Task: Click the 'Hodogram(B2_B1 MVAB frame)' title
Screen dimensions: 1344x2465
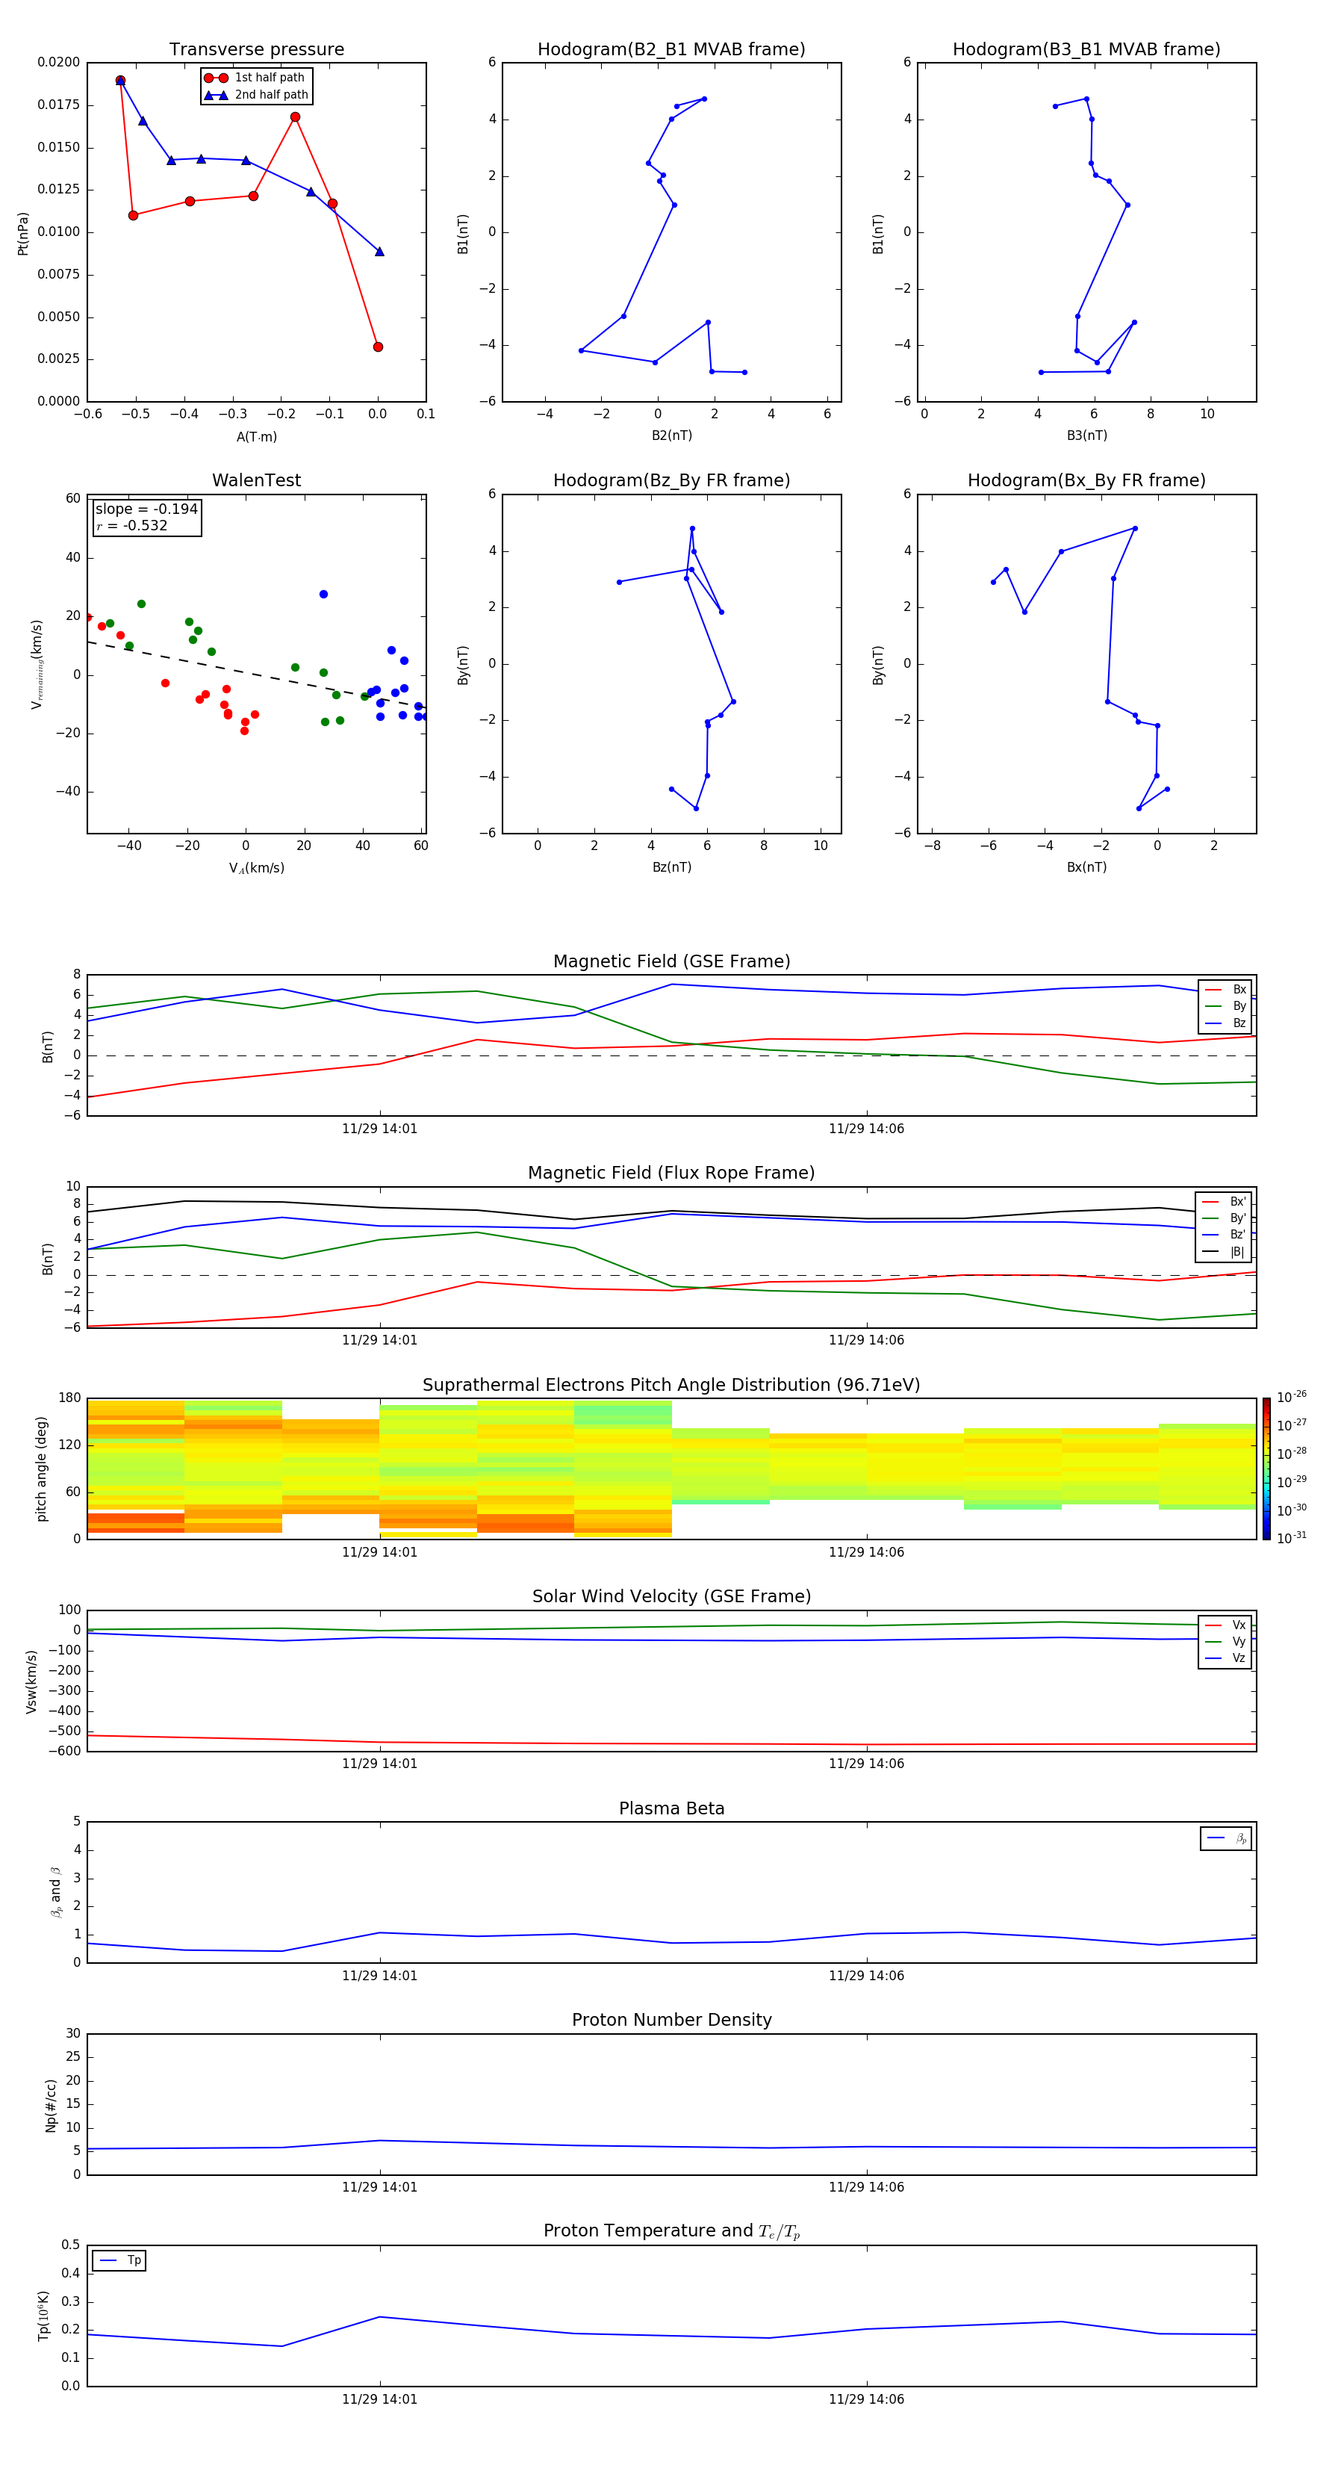Action: pos(671,50)
